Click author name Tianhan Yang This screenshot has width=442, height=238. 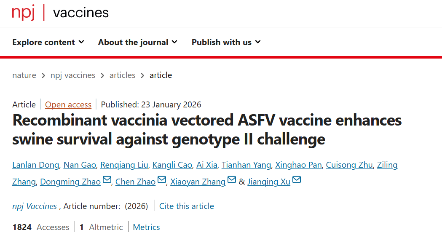(x=246, y=165)
